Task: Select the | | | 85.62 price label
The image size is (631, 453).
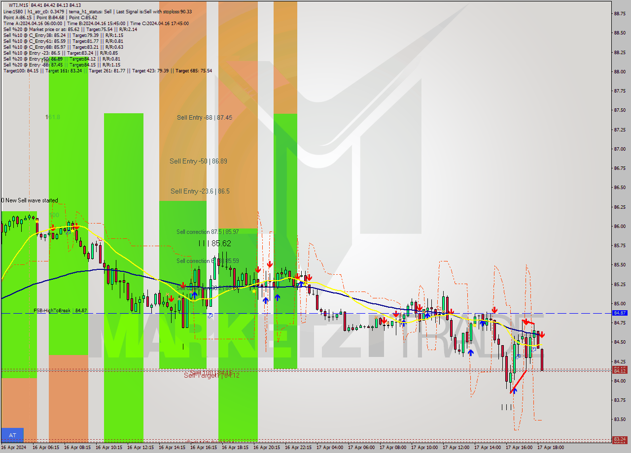Action: coord(215,243)
